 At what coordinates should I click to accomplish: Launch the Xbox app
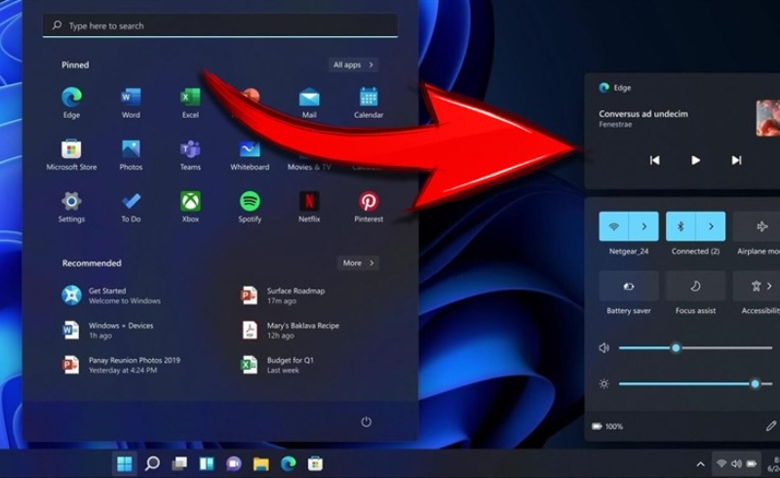[x=190, y=207]
